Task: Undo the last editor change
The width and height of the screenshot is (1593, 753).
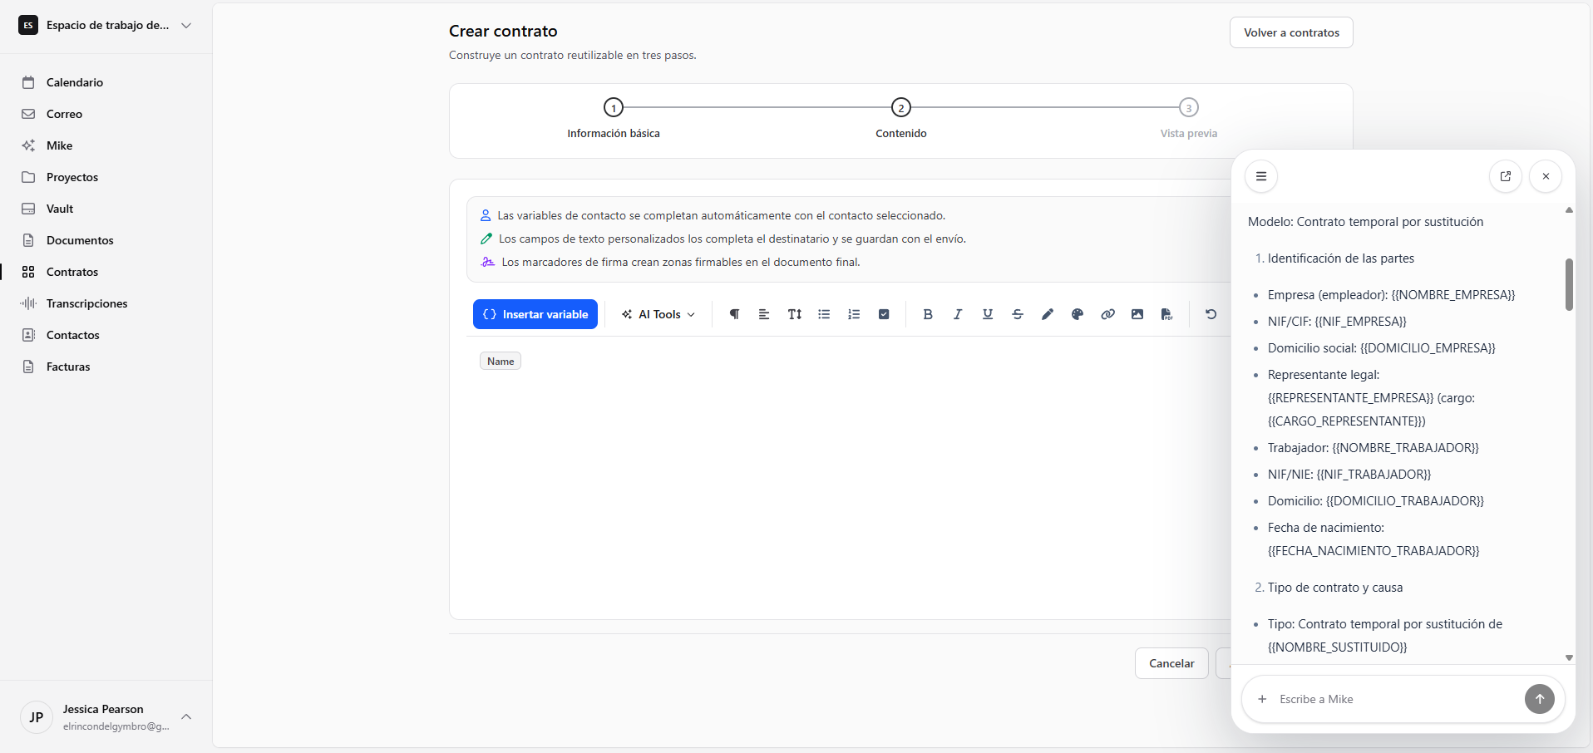Action: 1210,314
